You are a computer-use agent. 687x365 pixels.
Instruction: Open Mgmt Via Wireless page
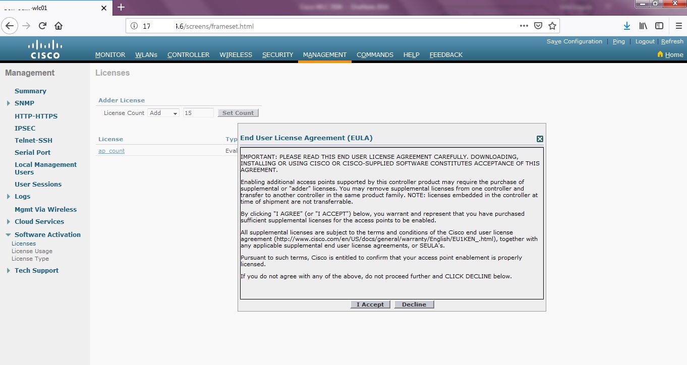click(45, 210)
